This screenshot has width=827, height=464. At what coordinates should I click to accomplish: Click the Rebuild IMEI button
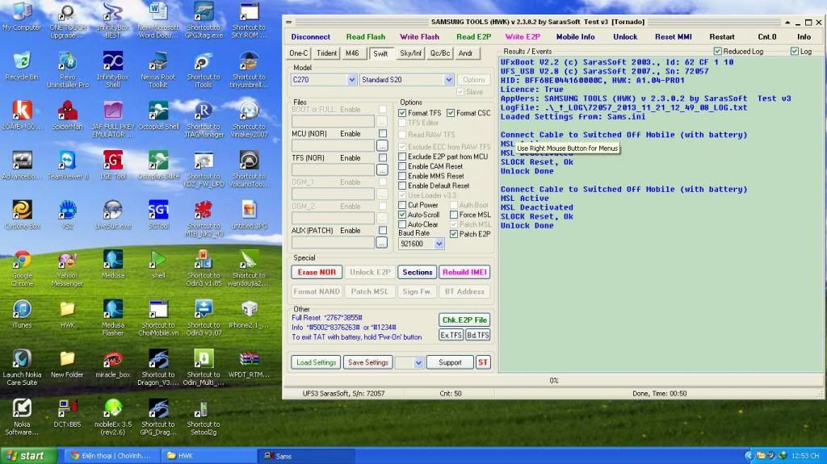point(464,272)
